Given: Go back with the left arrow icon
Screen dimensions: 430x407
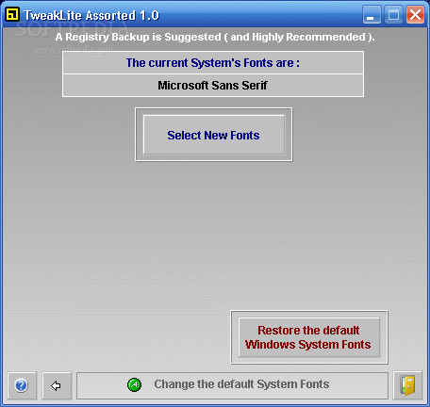Looking at the screenshot, I should 57,385.
